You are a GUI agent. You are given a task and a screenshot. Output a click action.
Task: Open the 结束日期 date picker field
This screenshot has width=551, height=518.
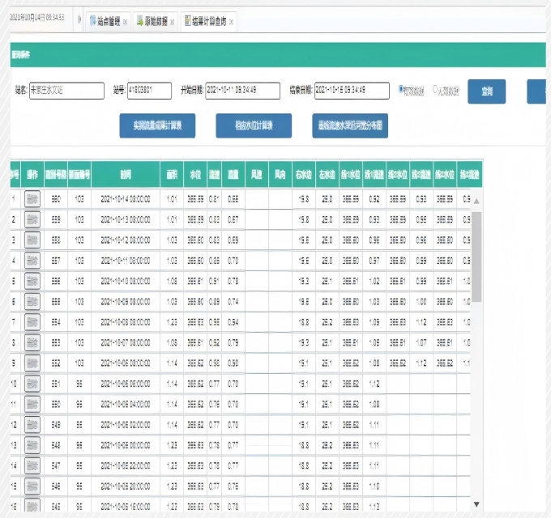click(352, 90)
